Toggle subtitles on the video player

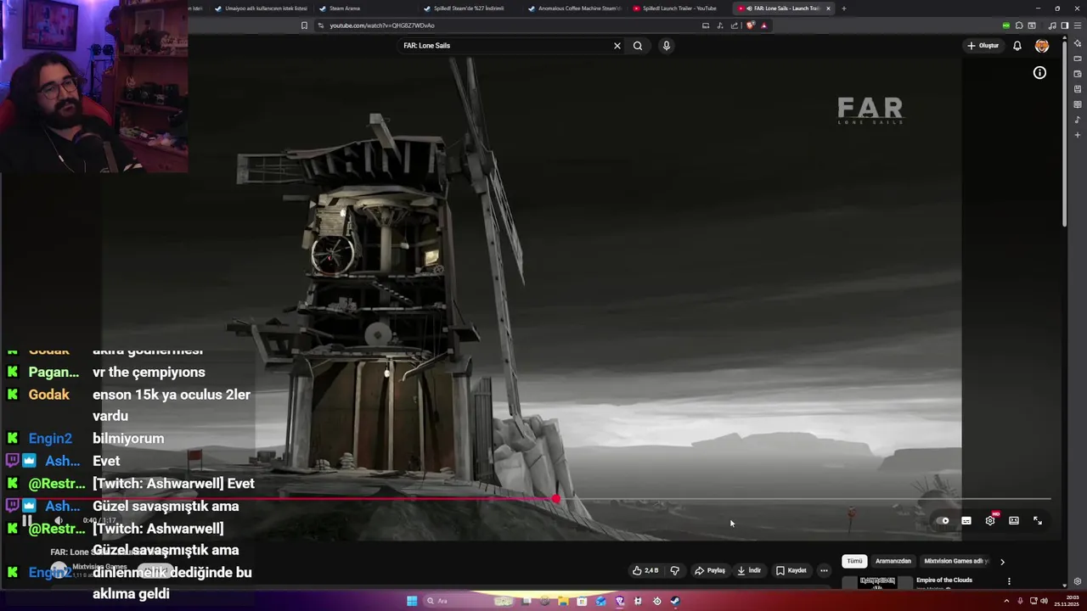[966, 520]
